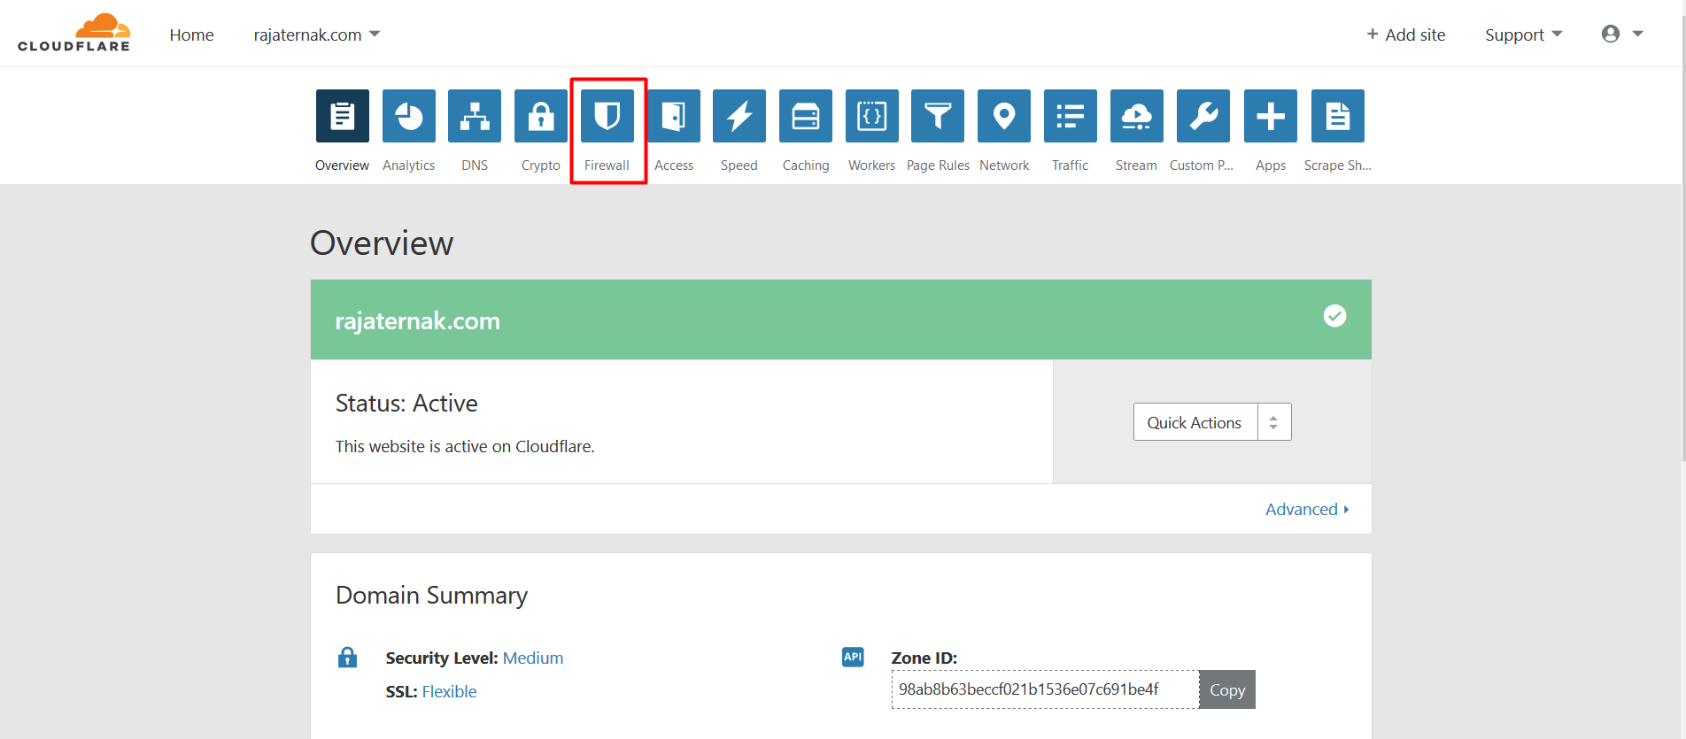
Task: Open the DNS network icon
Action: pos(475,116)
